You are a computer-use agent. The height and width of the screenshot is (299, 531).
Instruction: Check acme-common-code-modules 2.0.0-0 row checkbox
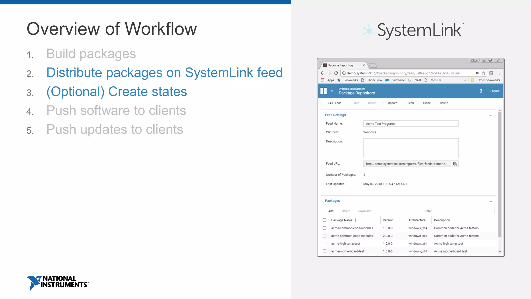point(325,236)
